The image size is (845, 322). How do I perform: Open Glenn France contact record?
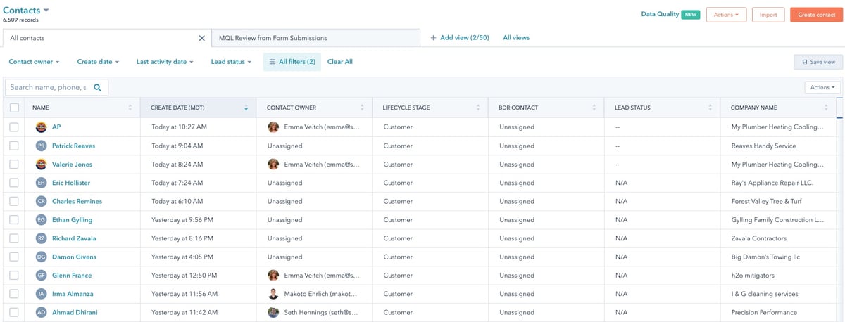coord(72,276)
